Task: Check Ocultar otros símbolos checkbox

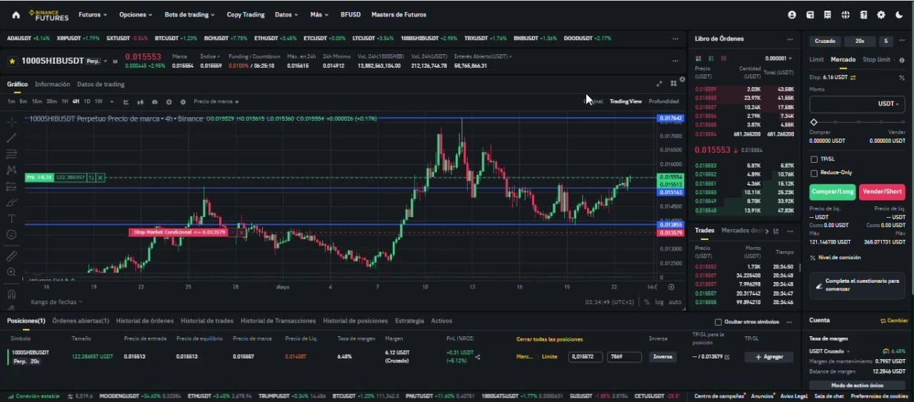Action: pyautogui.click(x=718, y=321)
